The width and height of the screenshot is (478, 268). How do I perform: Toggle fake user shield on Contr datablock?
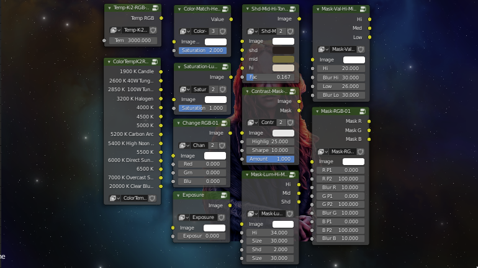click(291, 122)
